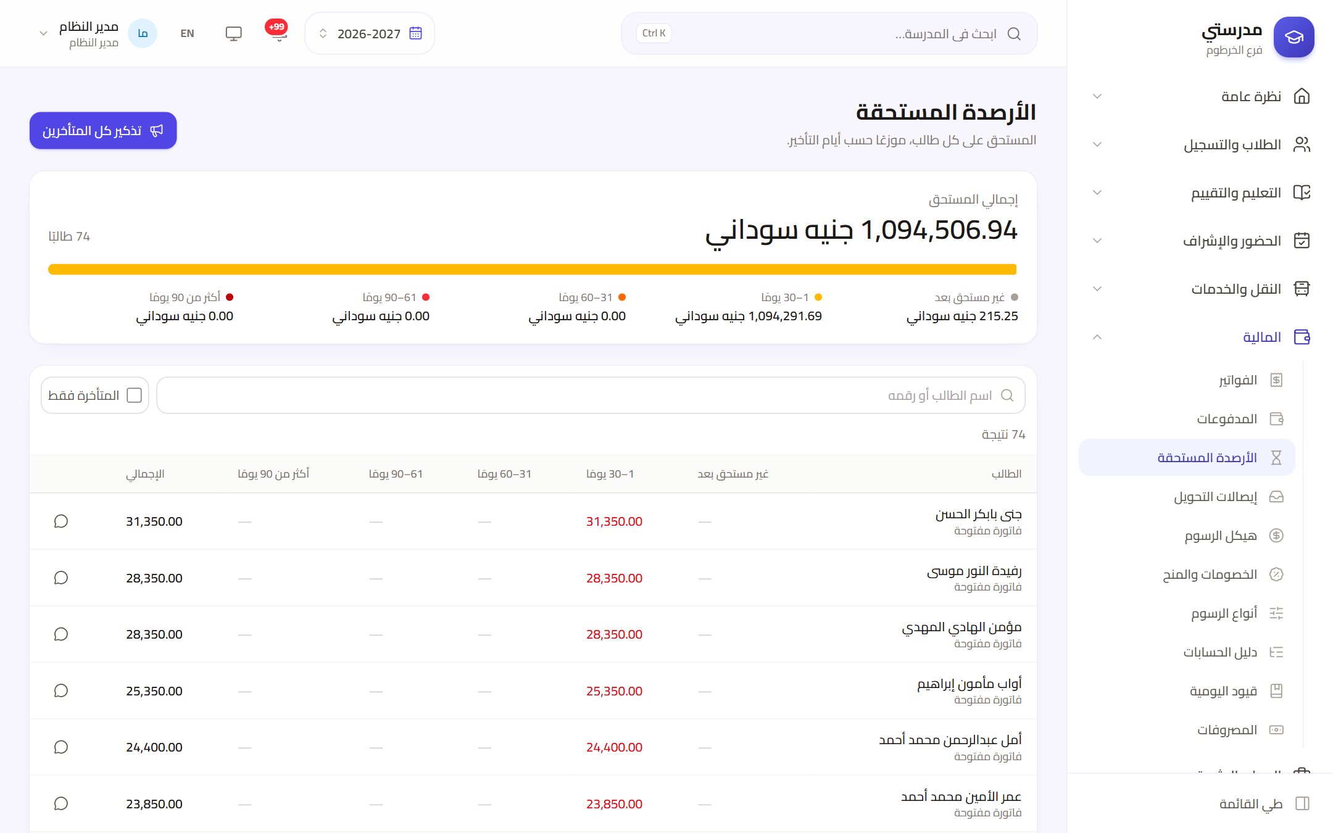Viewport: 1333px width, 833px height.
Task: Collapse the المالية section chevron
Action: [1097, 337]
